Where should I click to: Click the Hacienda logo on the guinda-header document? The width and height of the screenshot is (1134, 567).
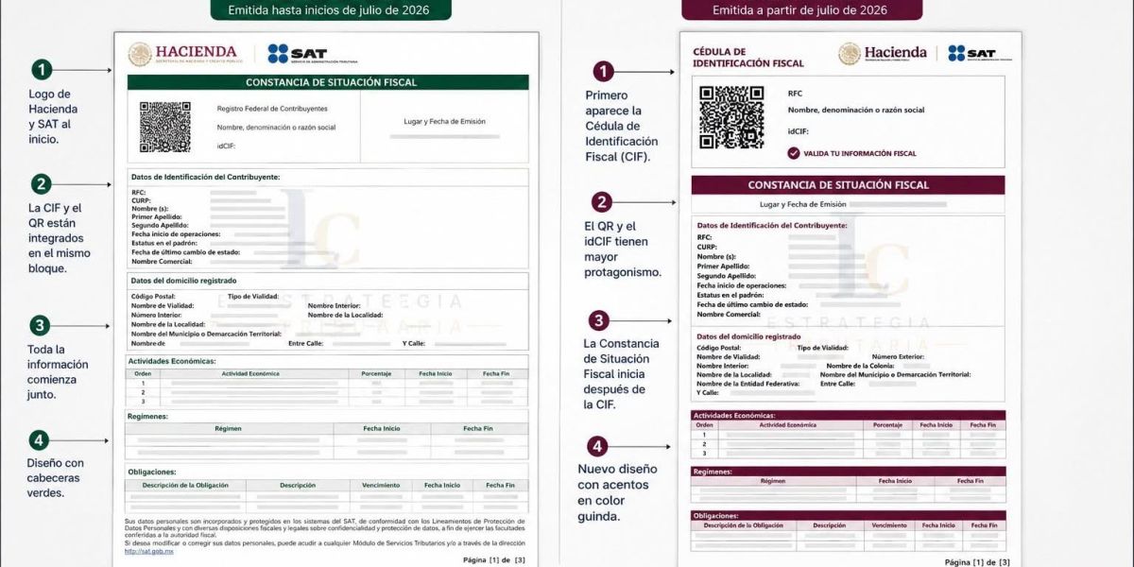coord(883,54)
